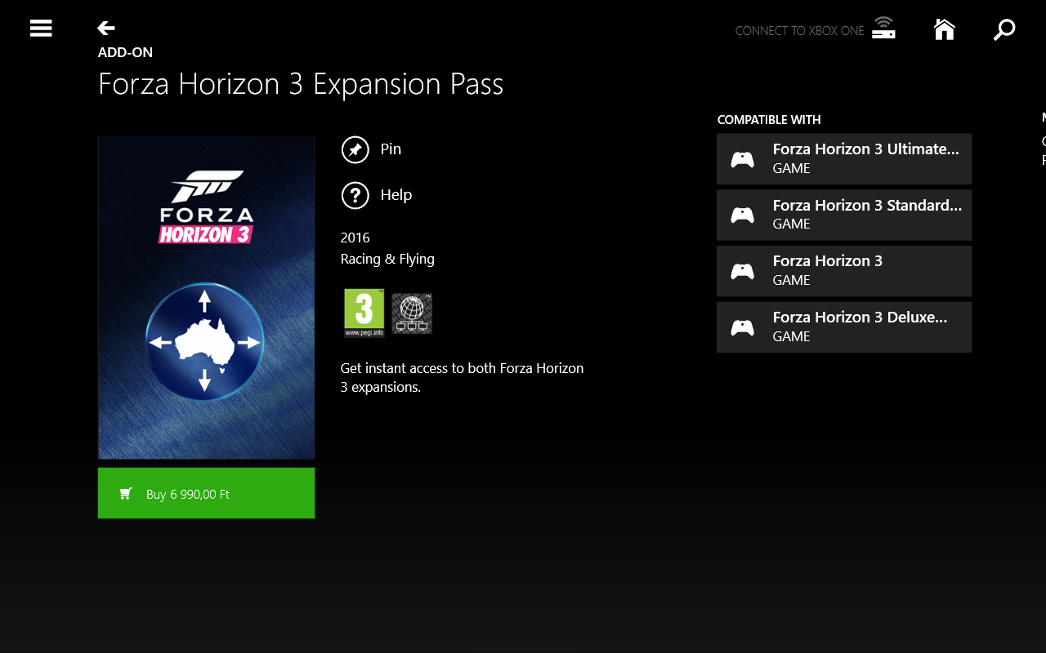The width and height of the screenshot is (1046, 653).
Task: Click the shopping cart icon on Buy
Action: [126, 494]
